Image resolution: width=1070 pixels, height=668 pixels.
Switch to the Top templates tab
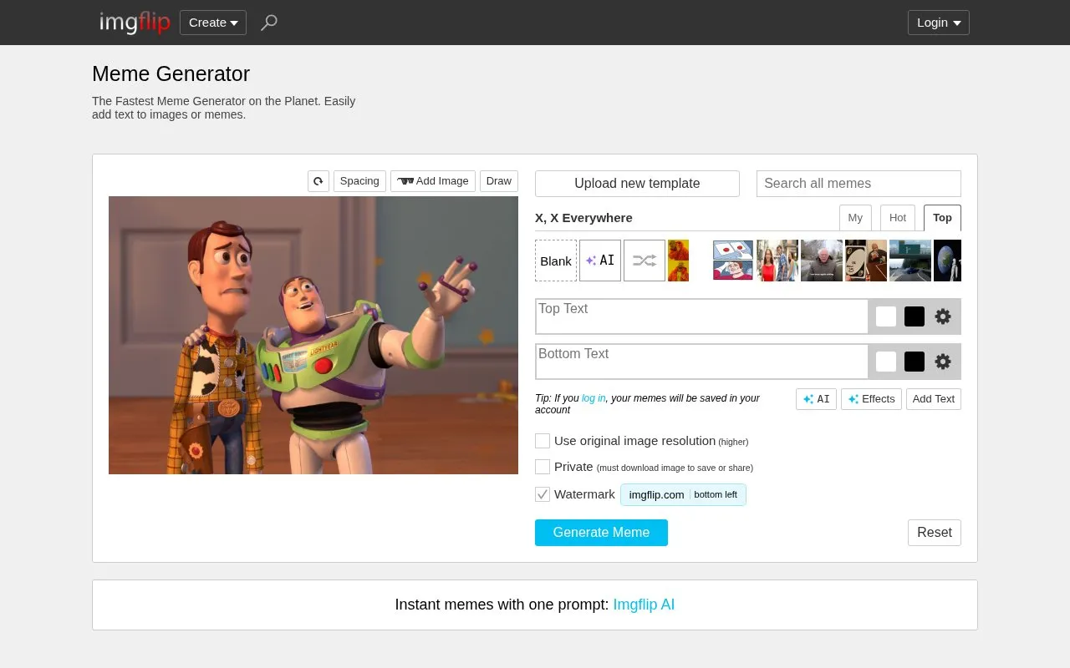942,218
